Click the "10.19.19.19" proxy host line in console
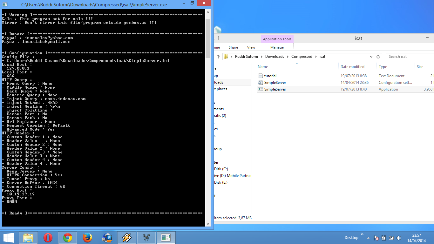 [18, 194]
